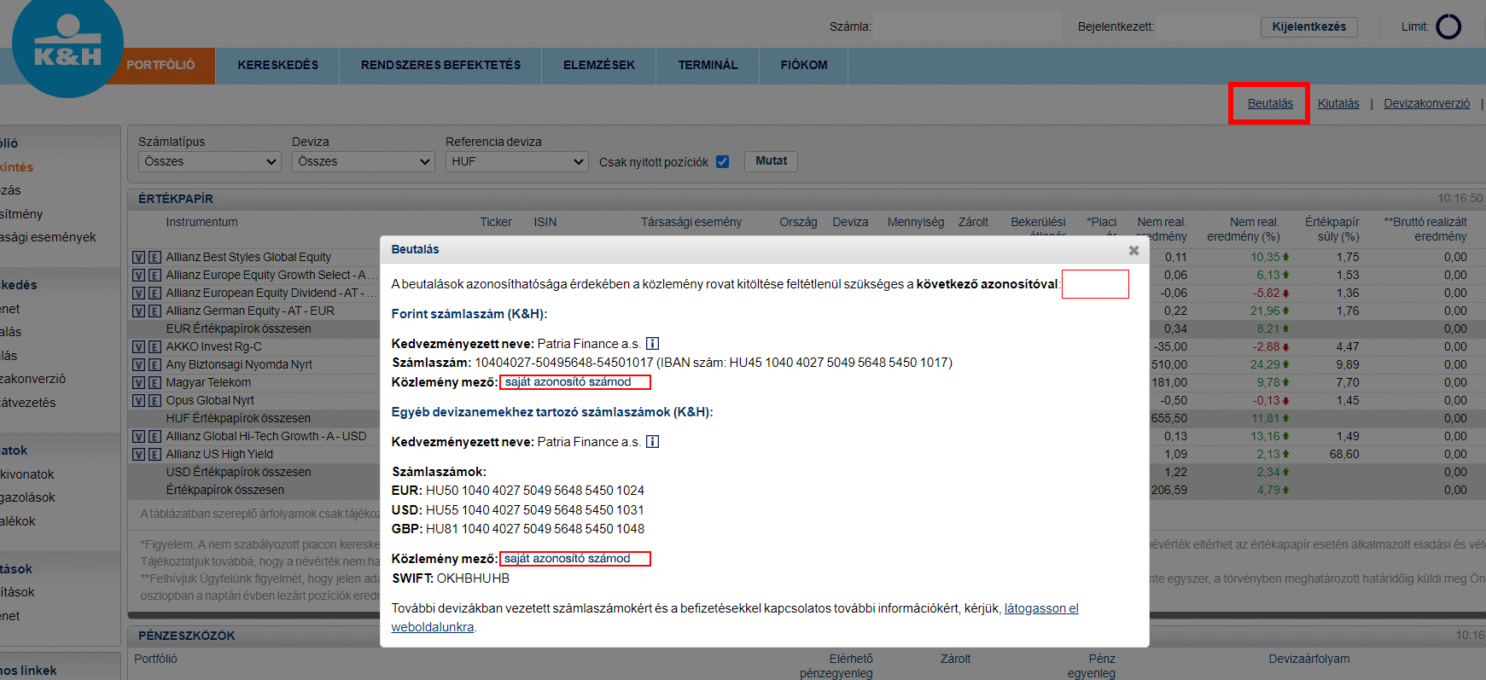The height and width of the screenshot is (680, 1486).
Task: Click the V icon for Magyar Telekom
Action: (138, 382)
